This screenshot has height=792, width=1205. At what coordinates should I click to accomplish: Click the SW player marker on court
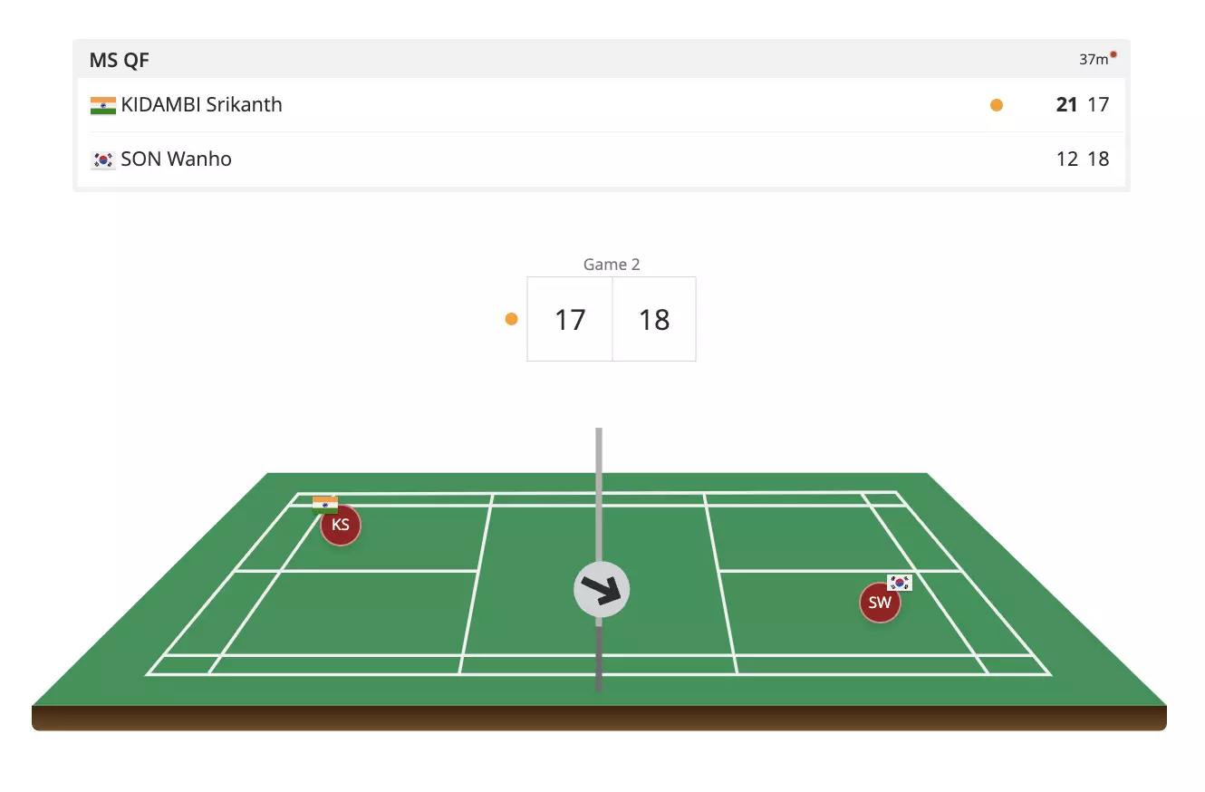[880, 603]
